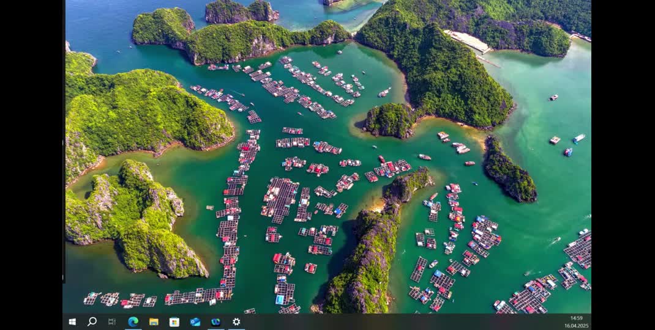Click the black bar right of the desktop
Screen dimensions: 655x330
click(623, 165)
